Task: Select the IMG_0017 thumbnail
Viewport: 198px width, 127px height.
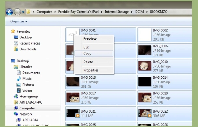Action: pos(73,97)
